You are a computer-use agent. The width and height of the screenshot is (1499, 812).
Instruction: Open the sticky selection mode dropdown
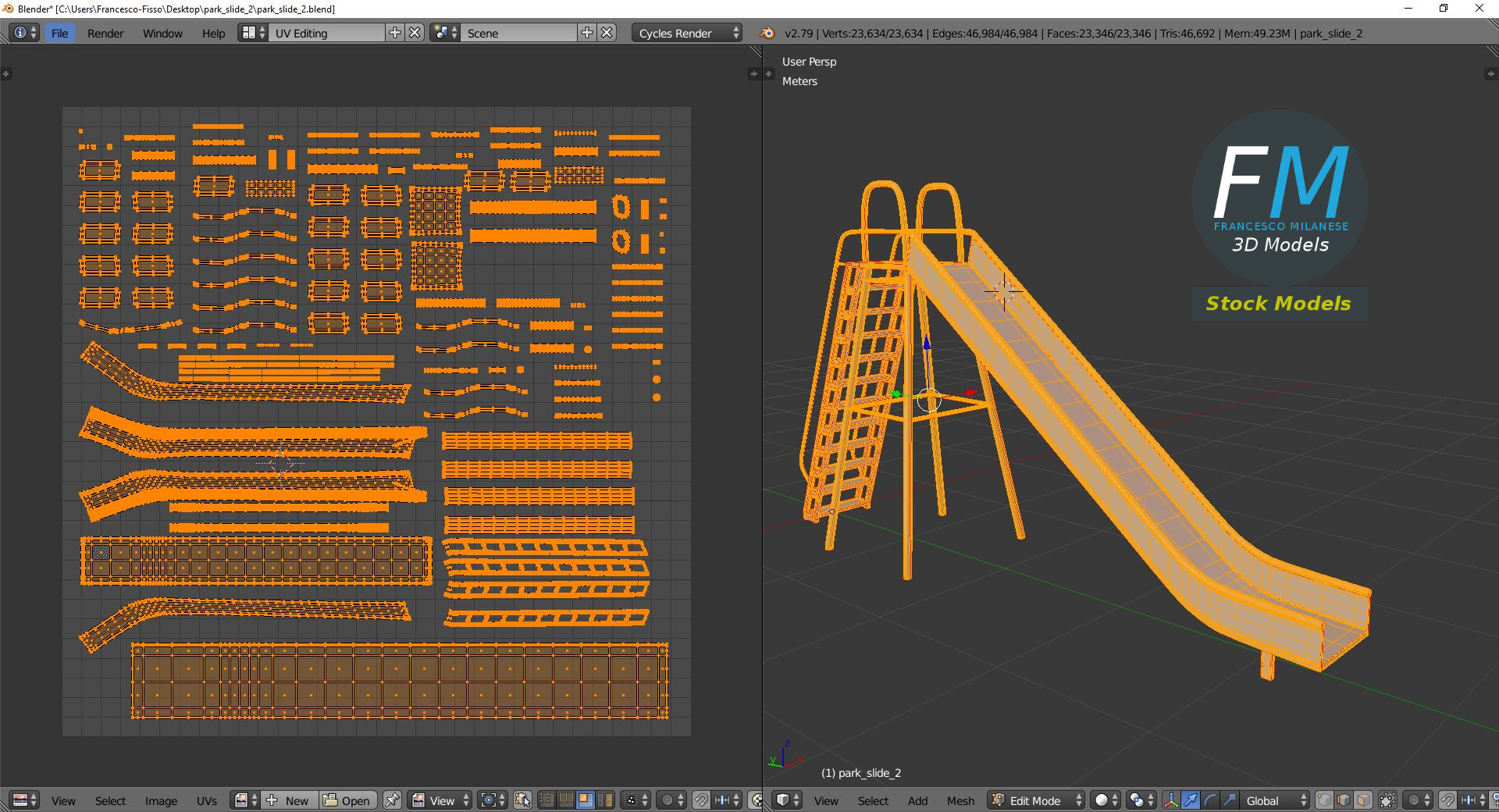coord(636,800)
